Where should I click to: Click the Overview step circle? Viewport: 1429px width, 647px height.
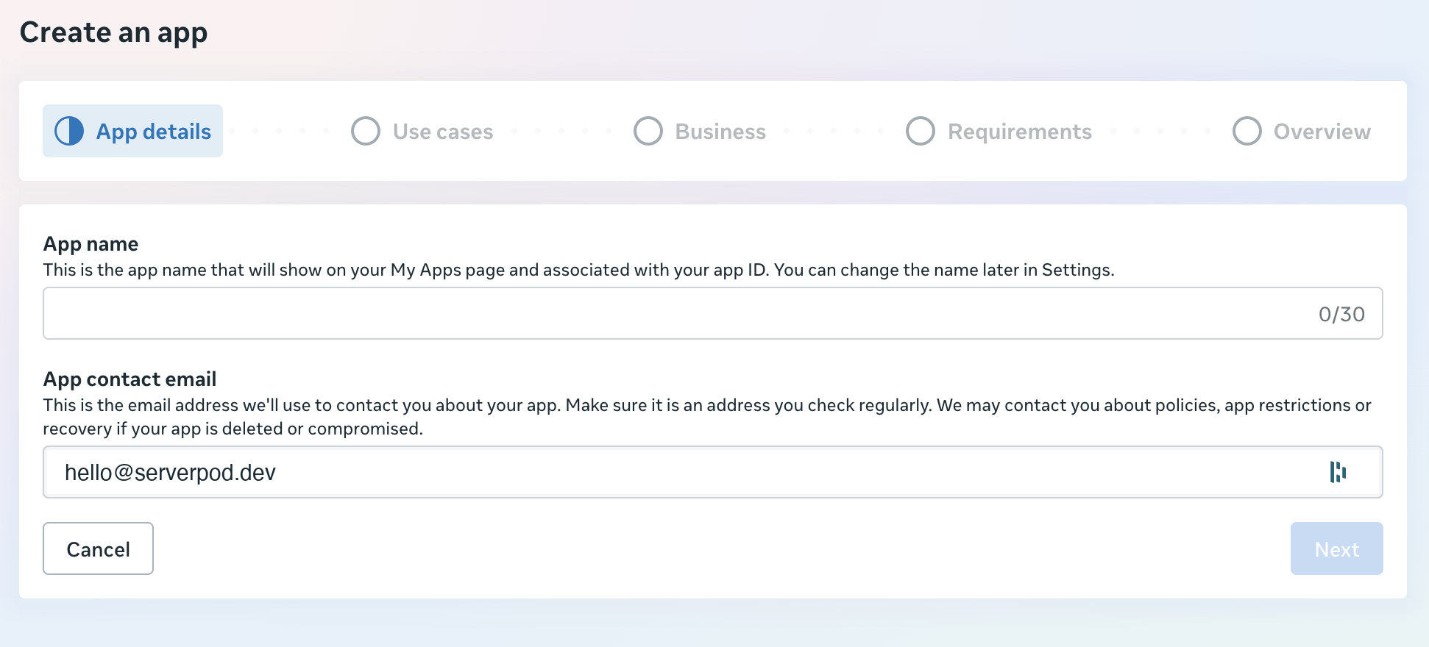point(1247,131)
